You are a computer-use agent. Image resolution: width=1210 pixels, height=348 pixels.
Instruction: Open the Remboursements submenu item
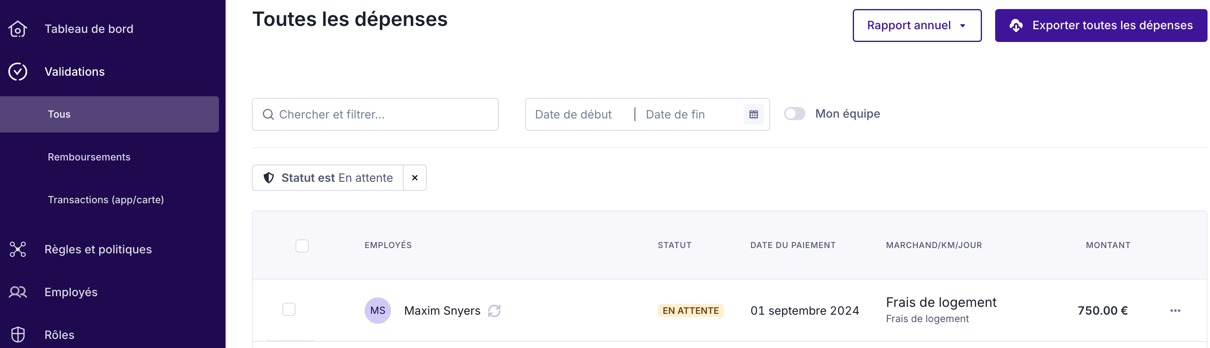coord(89,157)
